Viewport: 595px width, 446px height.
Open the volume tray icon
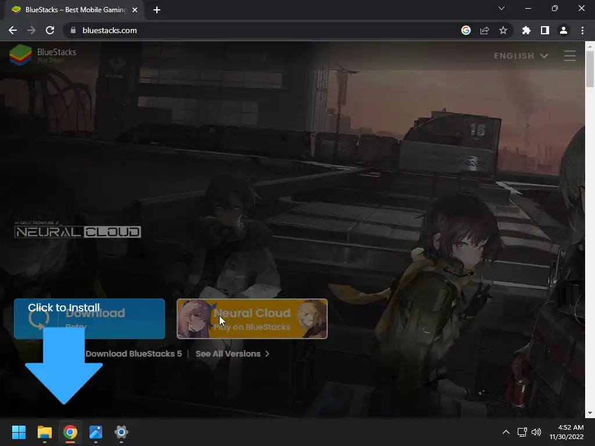pyautogui.click(x=536, y=432)
